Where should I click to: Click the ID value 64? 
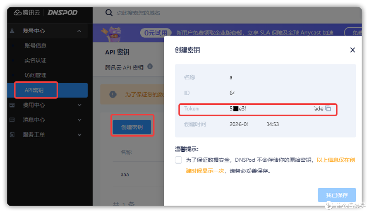click(232, 93)
